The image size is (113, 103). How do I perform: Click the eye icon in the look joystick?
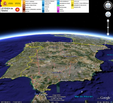(x=108, y=6)
